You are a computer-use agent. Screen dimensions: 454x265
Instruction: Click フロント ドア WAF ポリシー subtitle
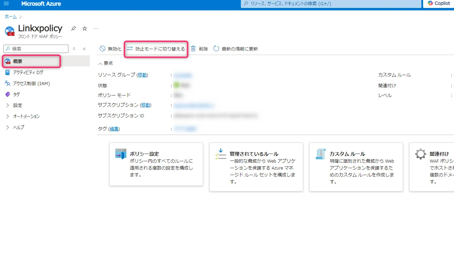(x=40, y=36)
